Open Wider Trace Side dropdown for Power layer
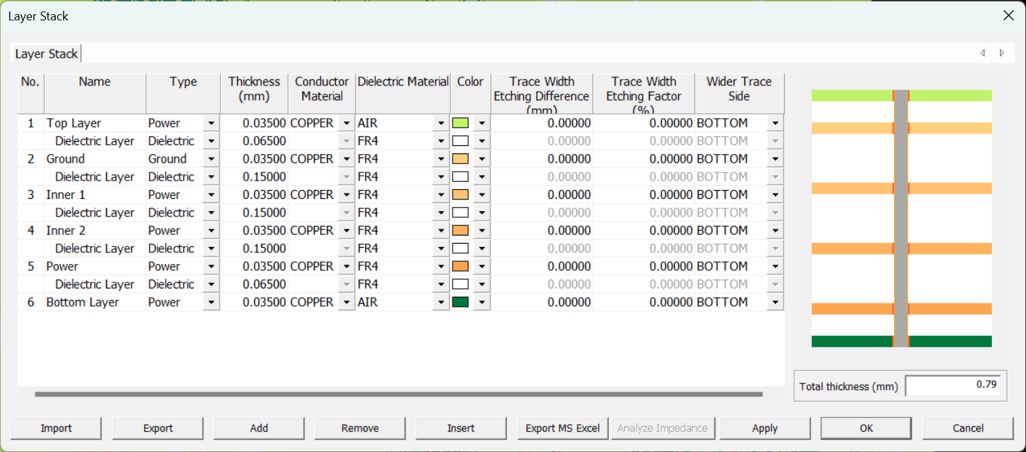Image resolution: width=1026 pixels, height=452 pixels. [775, 267]
